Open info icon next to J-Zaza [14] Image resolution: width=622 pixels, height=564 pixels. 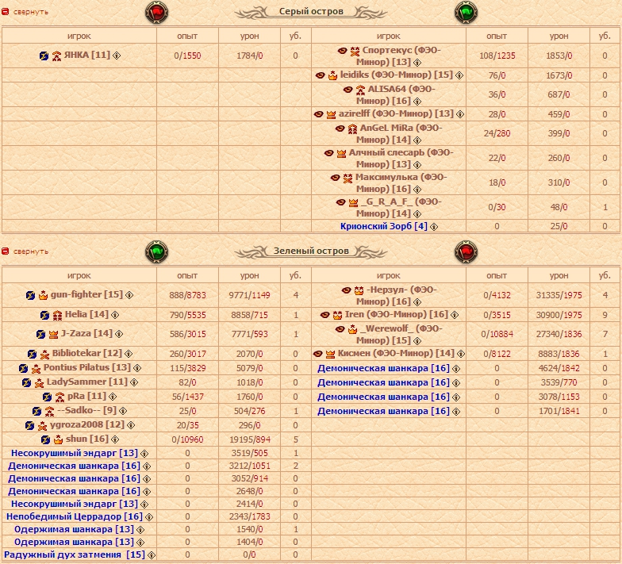click(x=119, y=334)
